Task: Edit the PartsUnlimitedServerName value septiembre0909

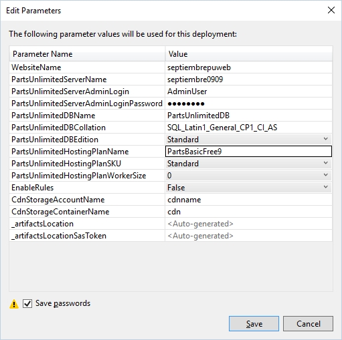Action: click(x=248, y=79)
